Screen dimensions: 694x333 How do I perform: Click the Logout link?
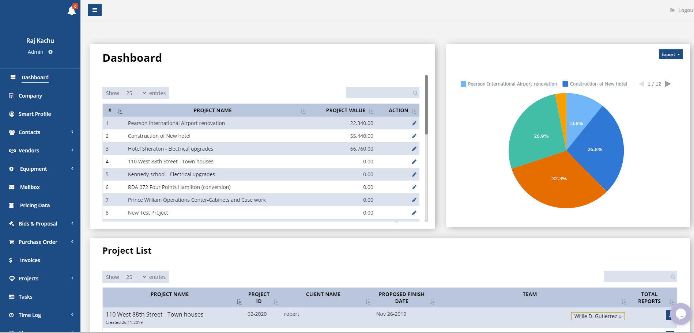pyautogui.click(x=683, y=10)
